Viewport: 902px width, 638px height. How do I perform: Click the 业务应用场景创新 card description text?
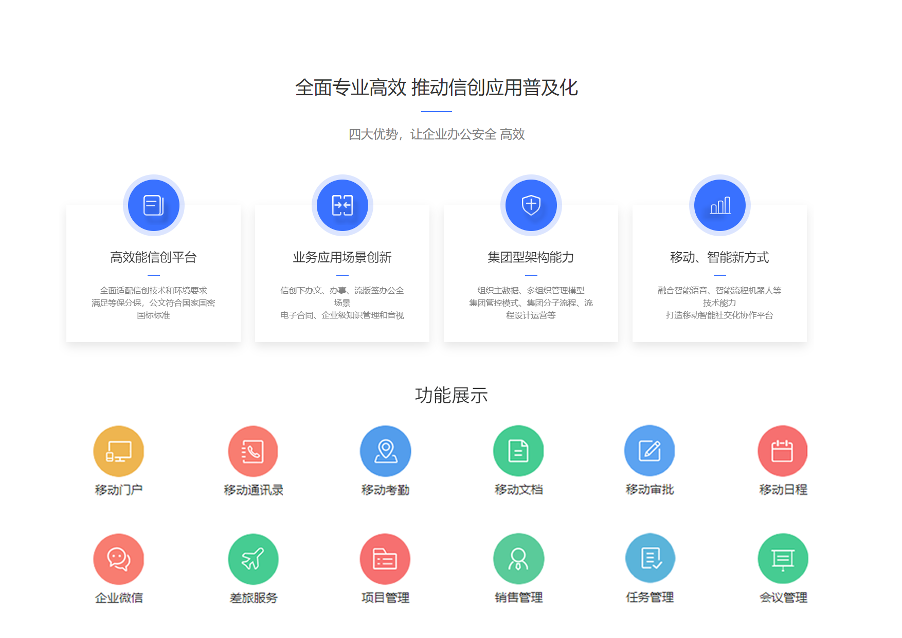point(342,303)
